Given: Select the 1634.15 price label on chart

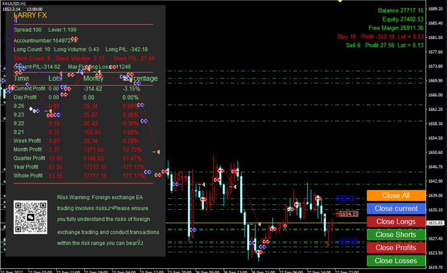Looking at the screenshot, I should point(349,214).
